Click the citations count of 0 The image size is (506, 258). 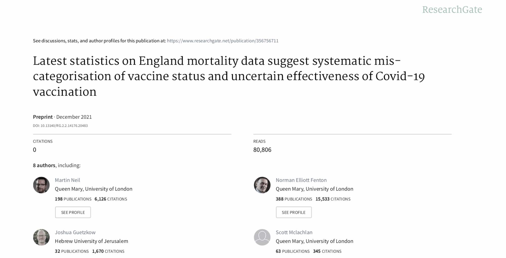34,150
